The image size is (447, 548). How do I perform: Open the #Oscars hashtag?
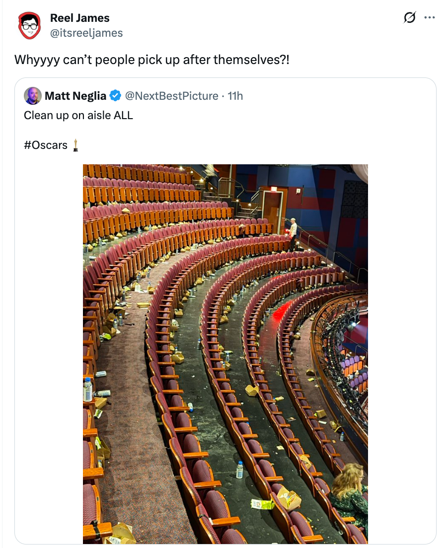coord(45,145)
